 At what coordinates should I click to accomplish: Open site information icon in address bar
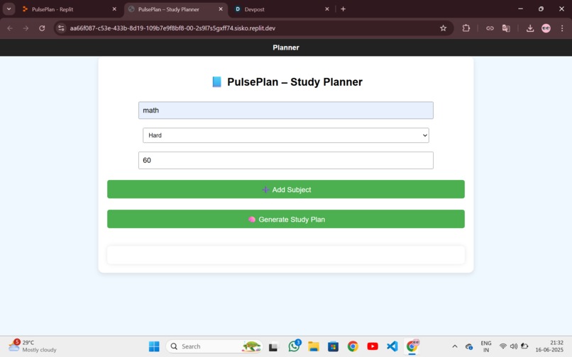61,28
